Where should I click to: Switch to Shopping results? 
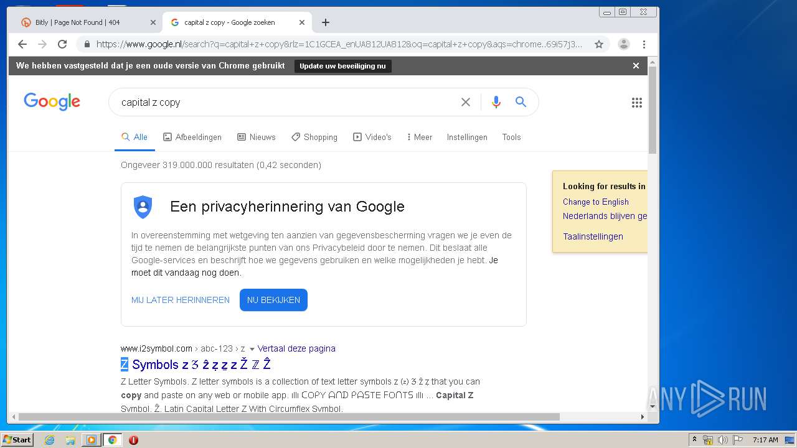point(314,137)
